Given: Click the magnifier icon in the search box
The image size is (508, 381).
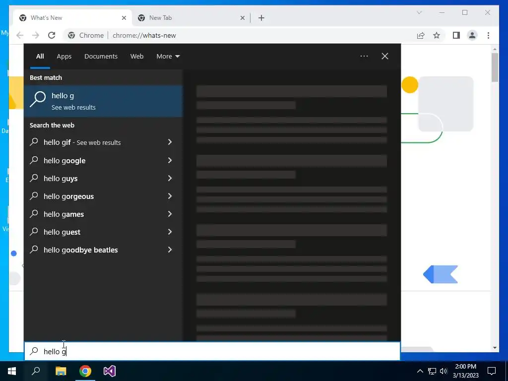Looking at the screenshot, I should pyautogui.click(x=34, y=351).
